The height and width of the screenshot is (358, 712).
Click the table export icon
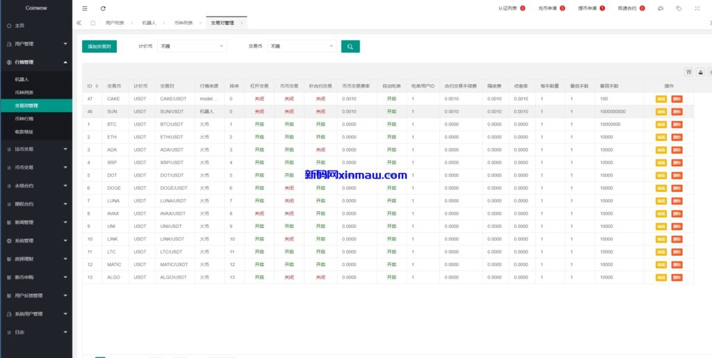[701, 72]
